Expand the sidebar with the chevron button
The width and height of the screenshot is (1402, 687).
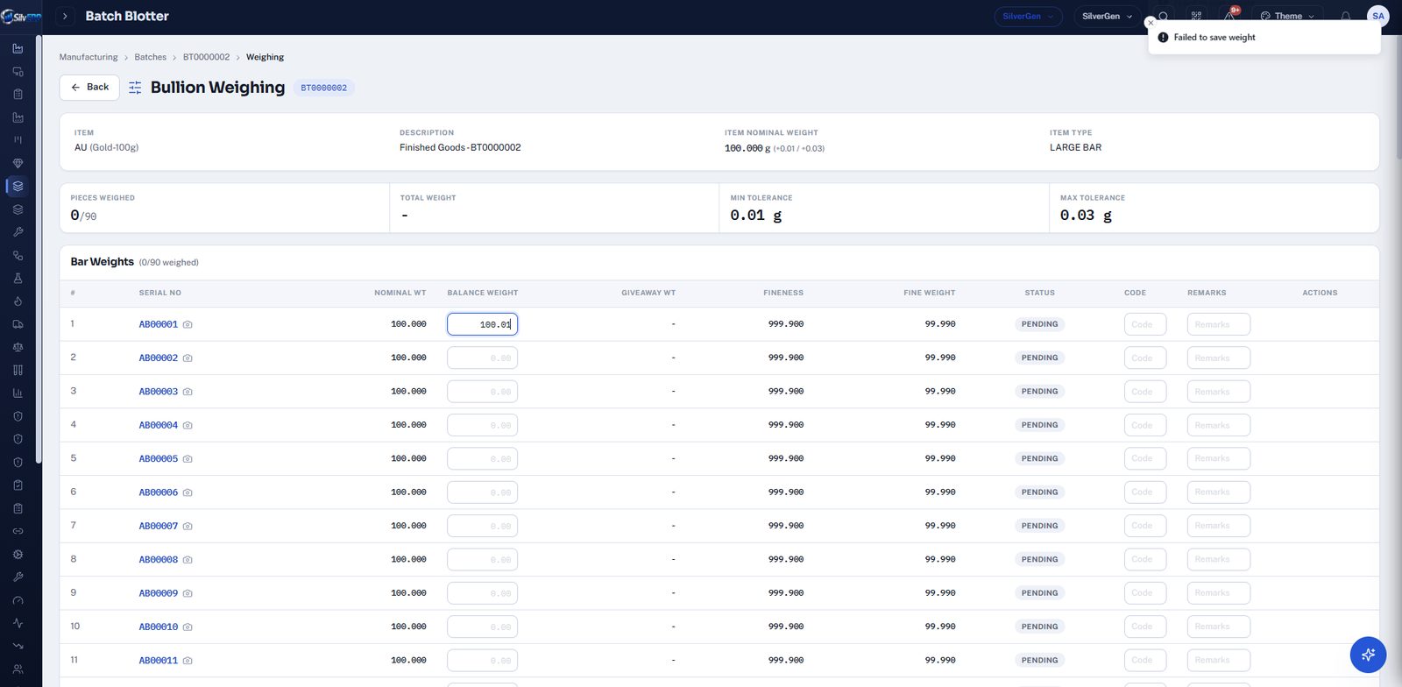pyautogui.click(x=65, y=17)
